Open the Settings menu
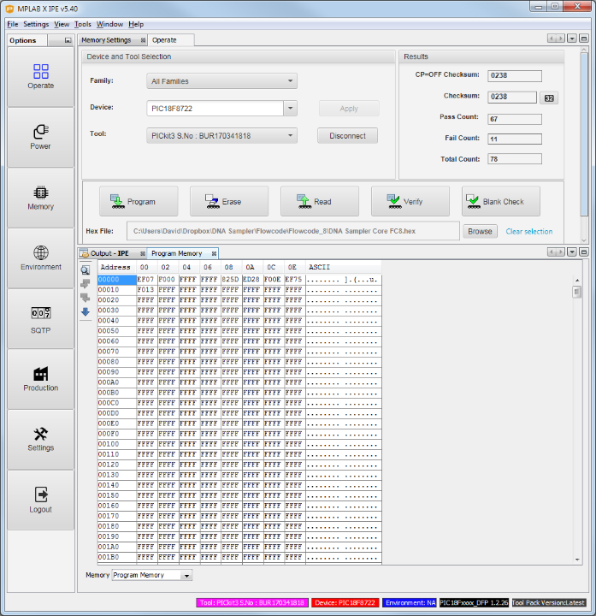Image resolution: width=596 pixels, height=616 pixels. click(x=36, y=24)
